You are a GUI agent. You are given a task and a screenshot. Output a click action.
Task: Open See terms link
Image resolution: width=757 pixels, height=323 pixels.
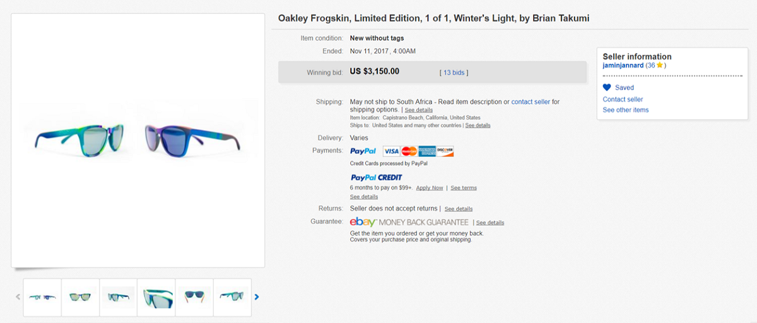(x=464, y=188)
